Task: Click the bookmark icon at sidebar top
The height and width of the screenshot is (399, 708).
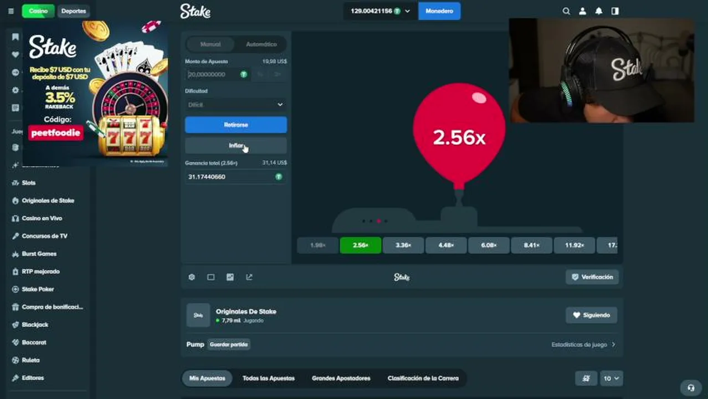Action: 16,37
